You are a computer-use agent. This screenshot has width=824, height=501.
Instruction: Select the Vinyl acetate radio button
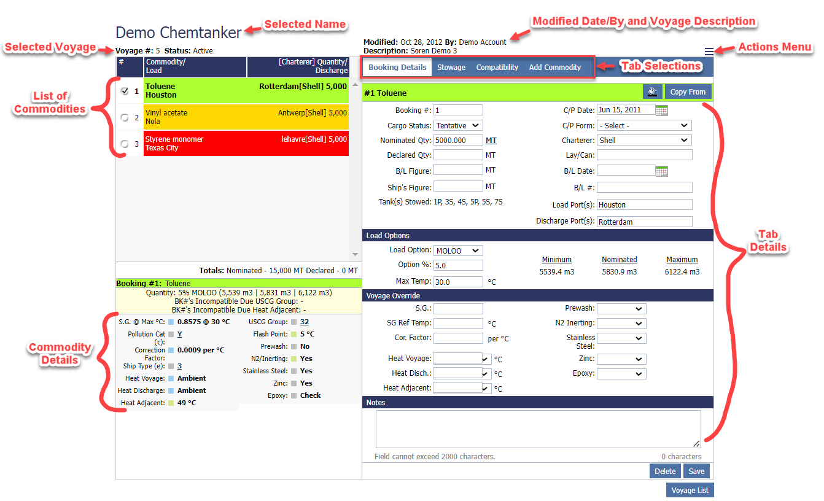click(x=125, y=117)
